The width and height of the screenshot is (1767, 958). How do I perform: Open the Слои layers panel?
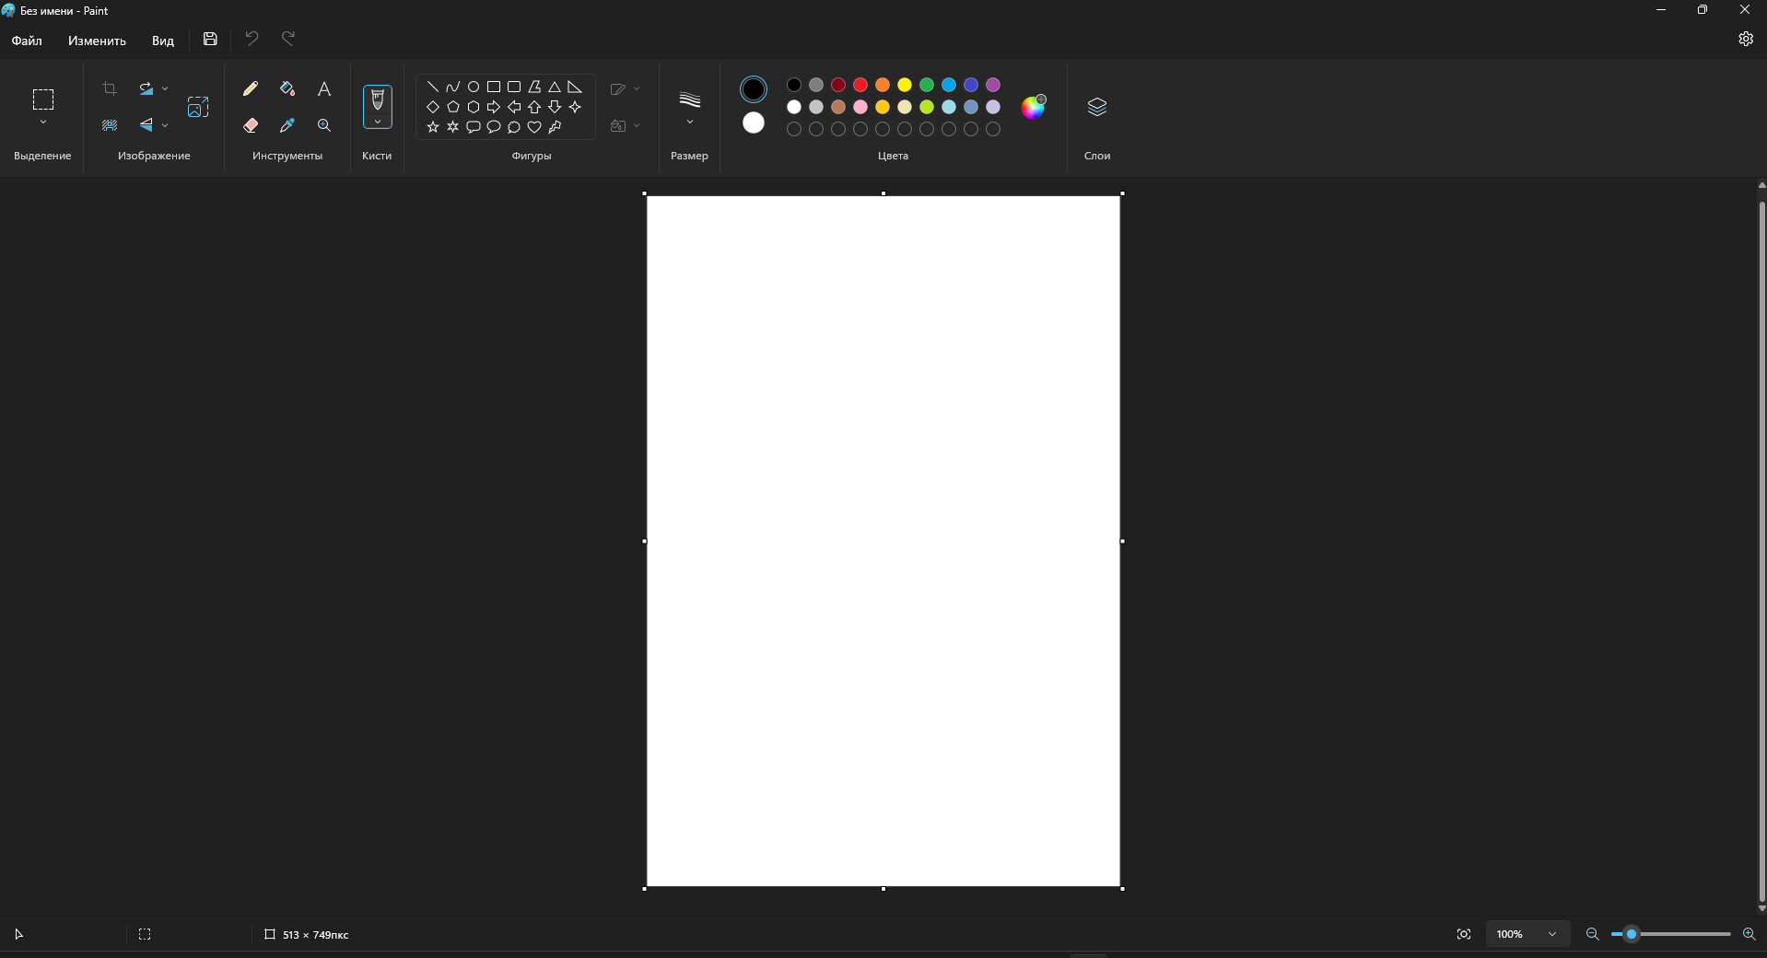click(1097, 107)
